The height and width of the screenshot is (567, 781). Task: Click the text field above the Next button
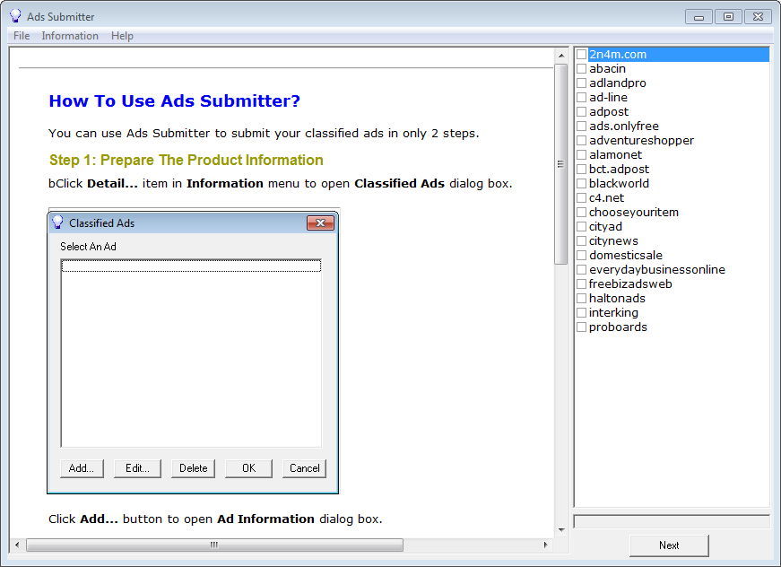pos(671,521)
